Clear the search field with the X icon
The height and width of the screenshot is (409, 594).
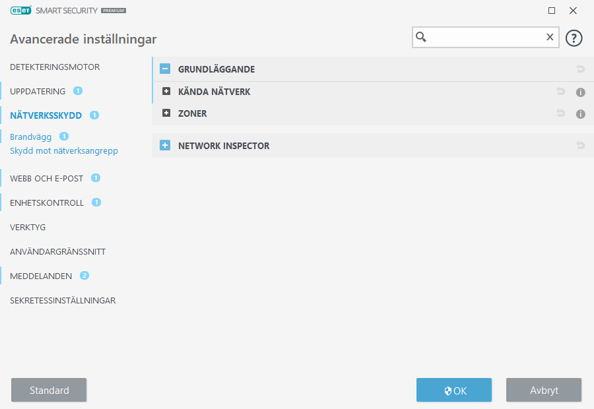[549, 38]
